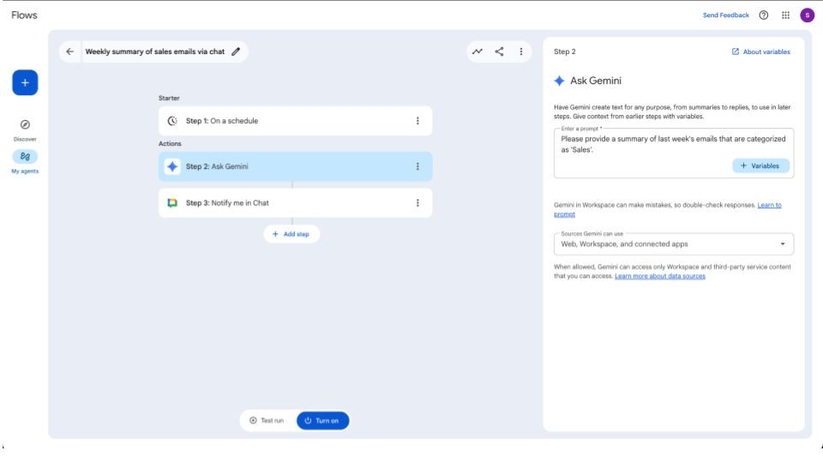Open Step 3 Notify me options menu
This screenshot has width=823, height=463.
coord(418,203)
